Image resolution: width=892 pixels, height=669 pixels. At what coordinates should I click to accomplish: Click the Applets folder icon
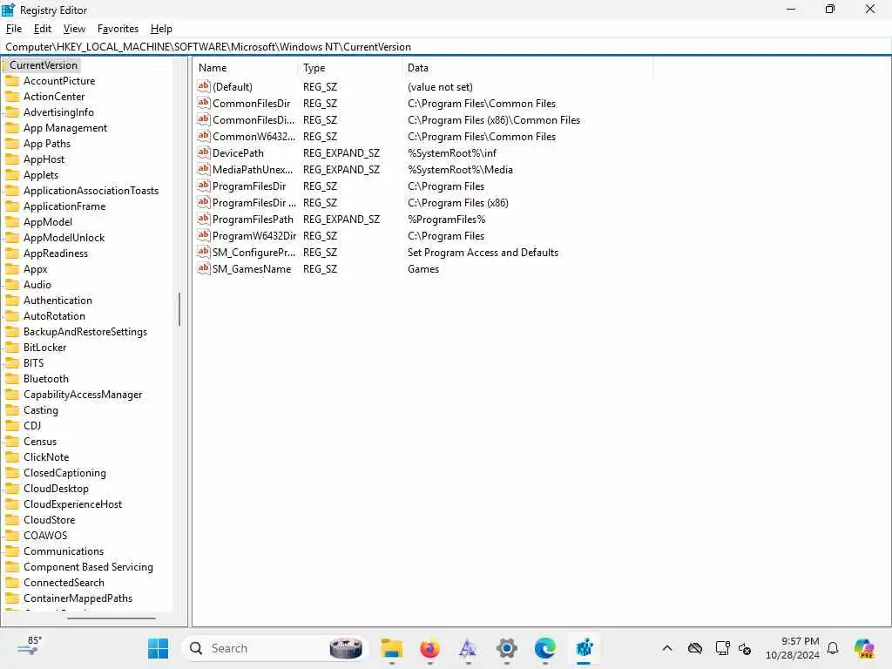coord(12,174)
